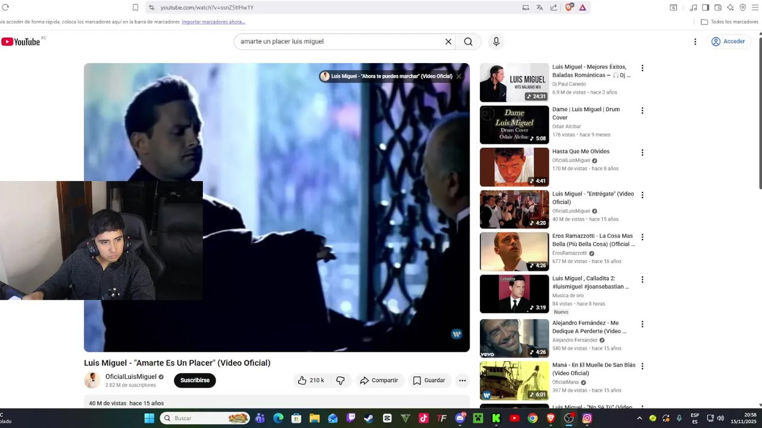Open options for 'En El Muelle De San Blás'
The image size is (762, 428).
[x=642, y=366]
